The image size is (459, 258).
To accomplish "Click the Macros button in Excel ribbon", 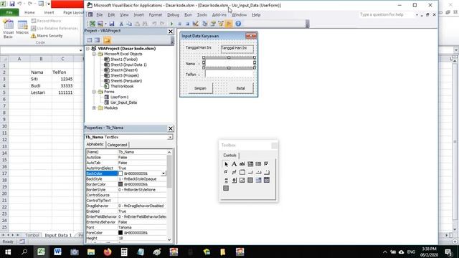I will click(x=22, y=28).
